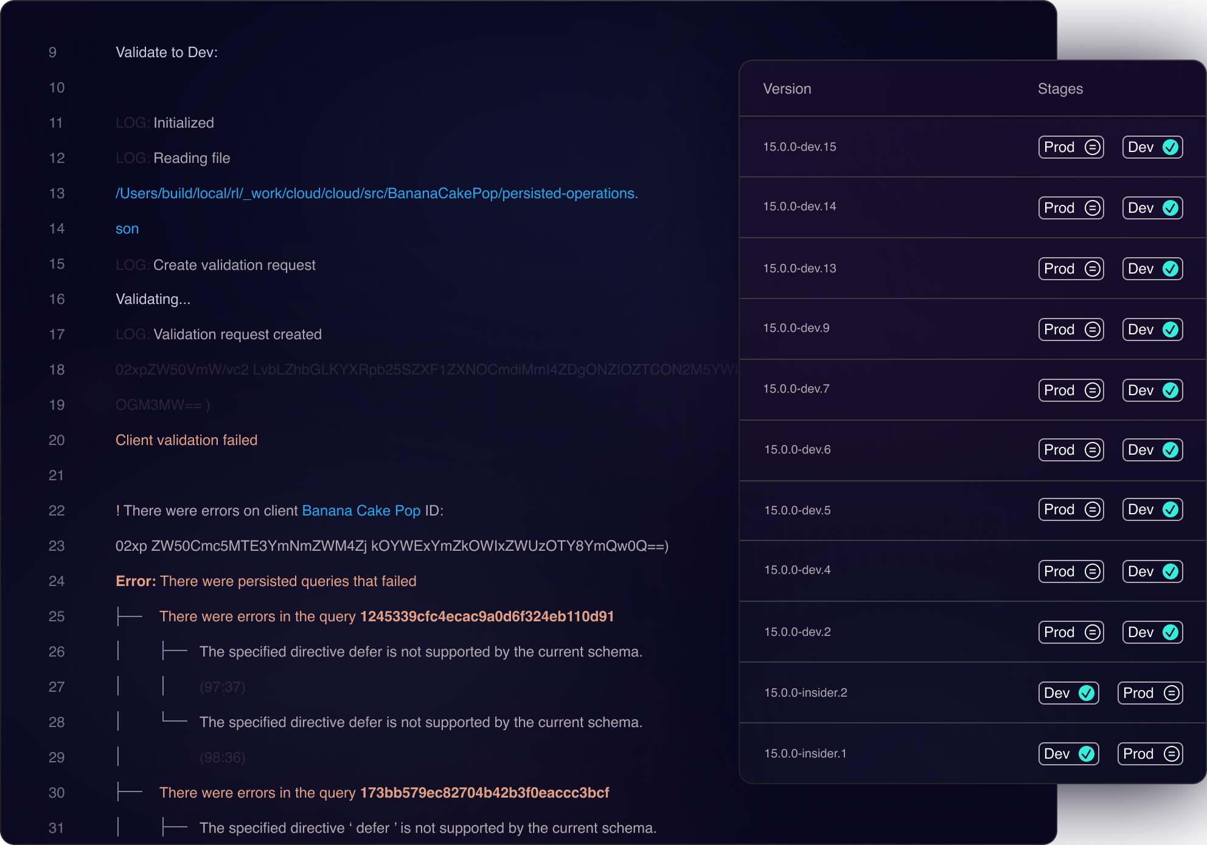Viewport: 1207px width, 845px height.
Task: Click the Prod pending icon for 15.0.0-dev.13
Action: tap(1093, 269)
